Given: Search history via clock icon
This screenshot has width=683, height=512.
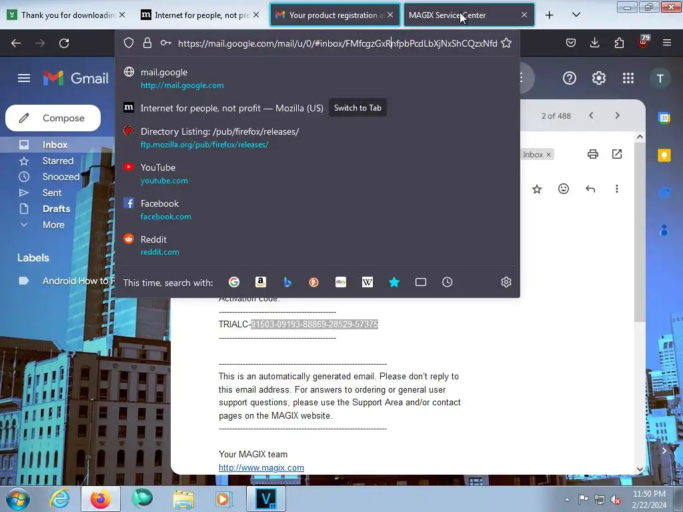Looking at the screenshot, I should [448, 282].
